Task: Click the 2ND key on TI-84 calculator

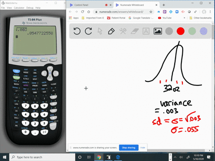Action: 17,71
